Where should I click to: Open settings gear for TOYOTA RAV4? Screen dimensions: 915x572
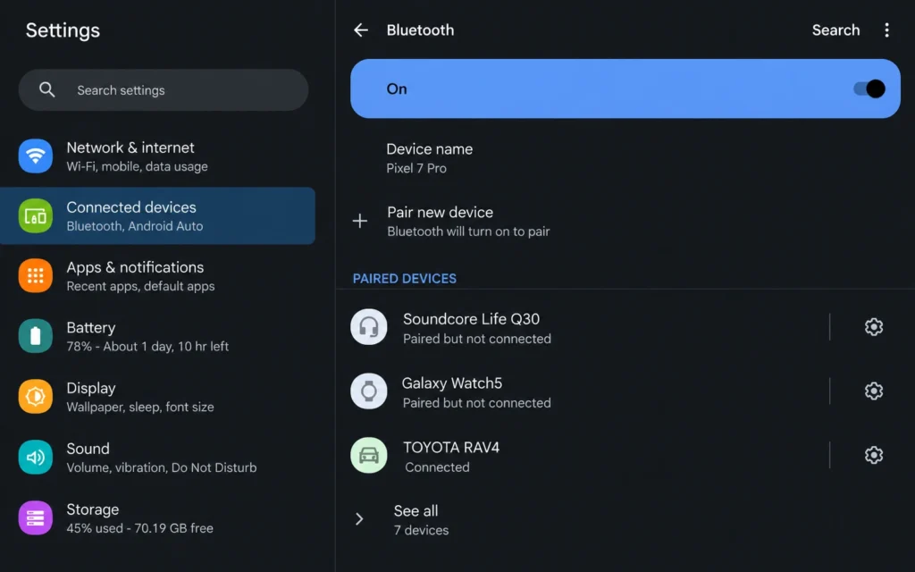click(x=874, y=455)
